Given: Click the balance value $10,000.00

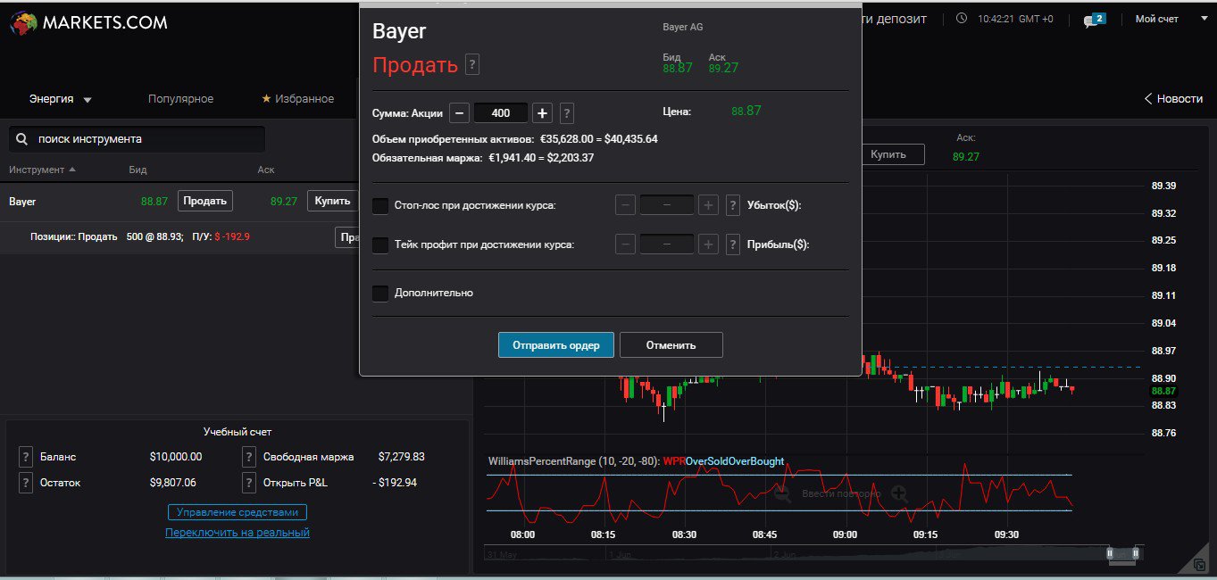Looking at the screenshot, I should [x=176, y=457].
